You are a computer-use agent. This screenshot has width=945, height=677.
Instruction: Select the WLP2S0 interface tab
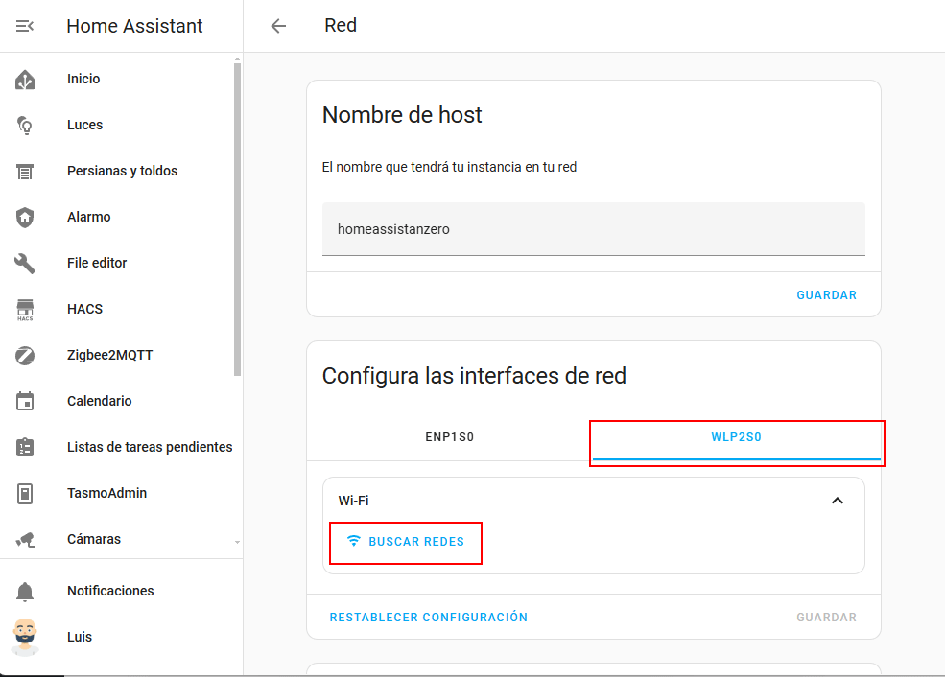click(x=736, y=437)
